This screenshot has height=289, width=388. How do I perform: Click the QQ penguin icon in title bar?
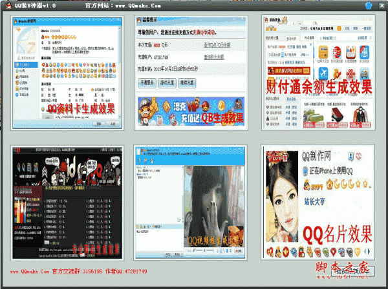[x=8, y=5]
